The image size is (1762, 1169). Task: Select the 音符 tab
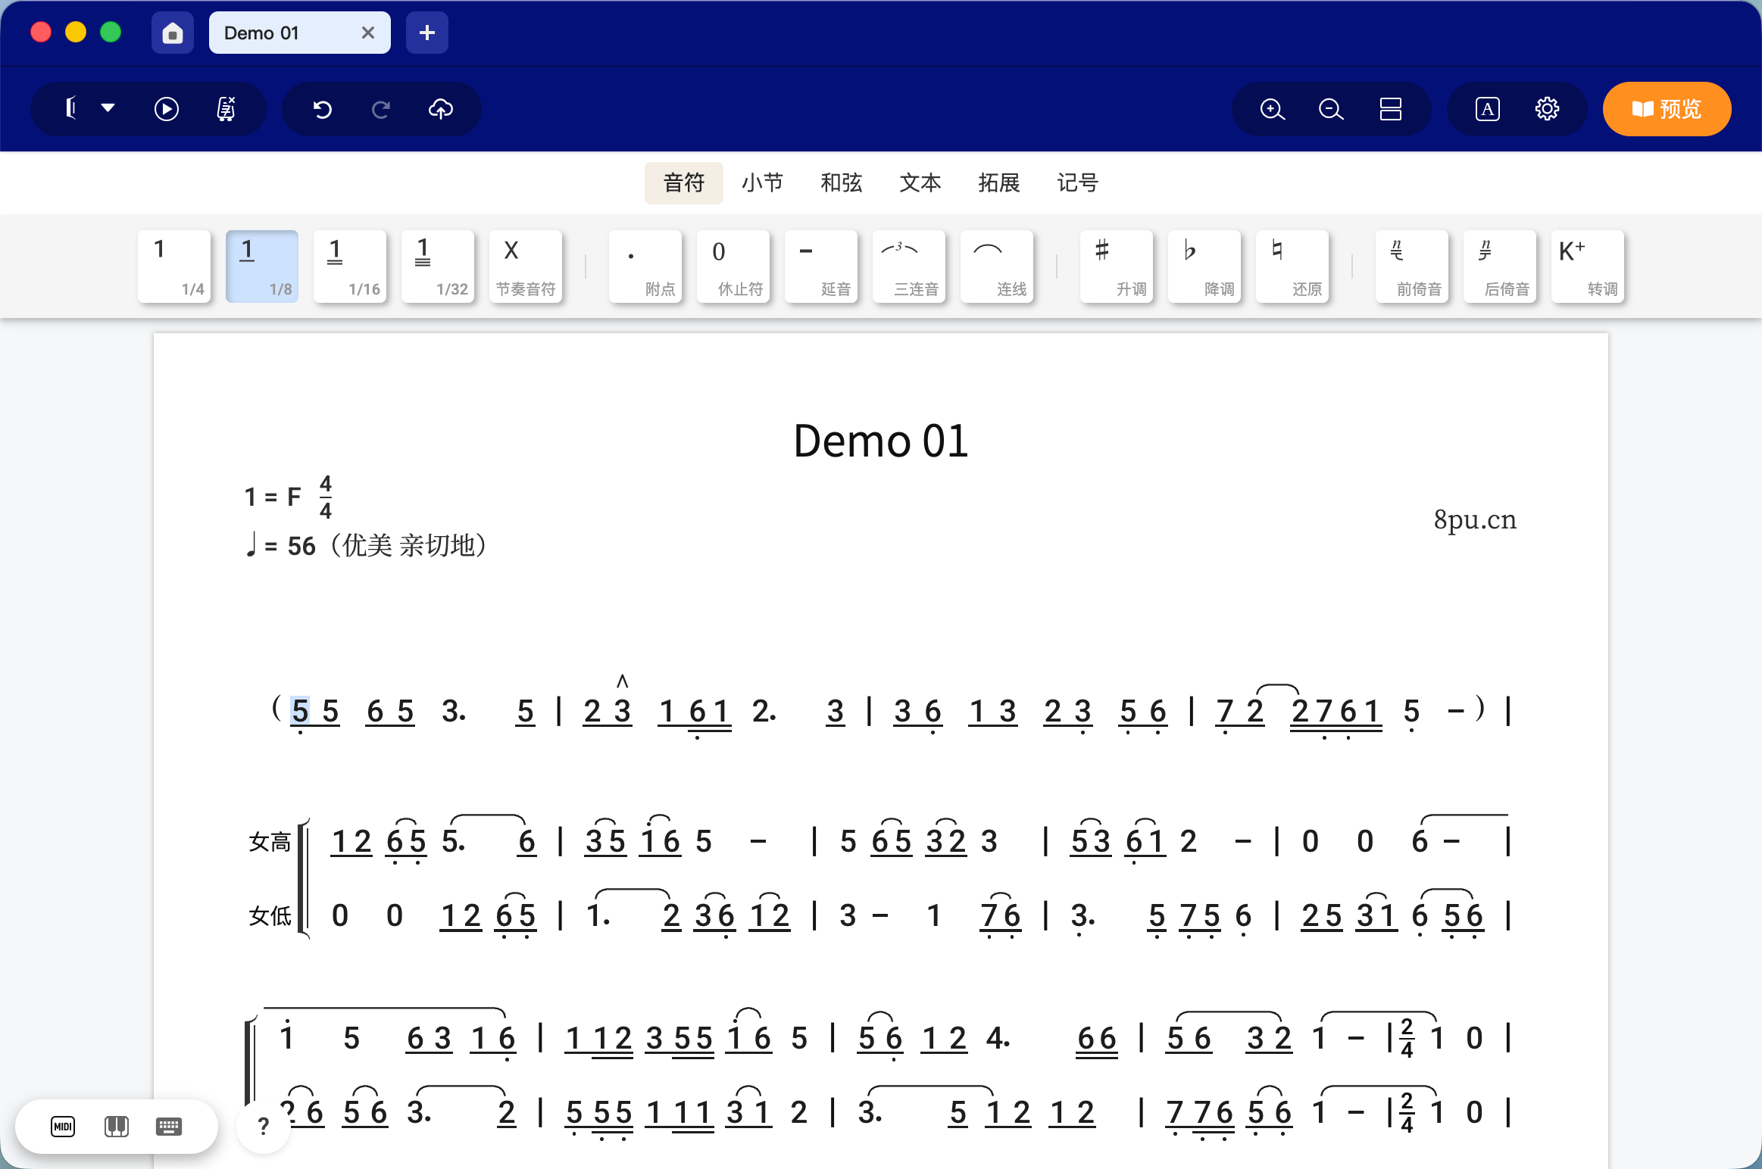(684, 182)
